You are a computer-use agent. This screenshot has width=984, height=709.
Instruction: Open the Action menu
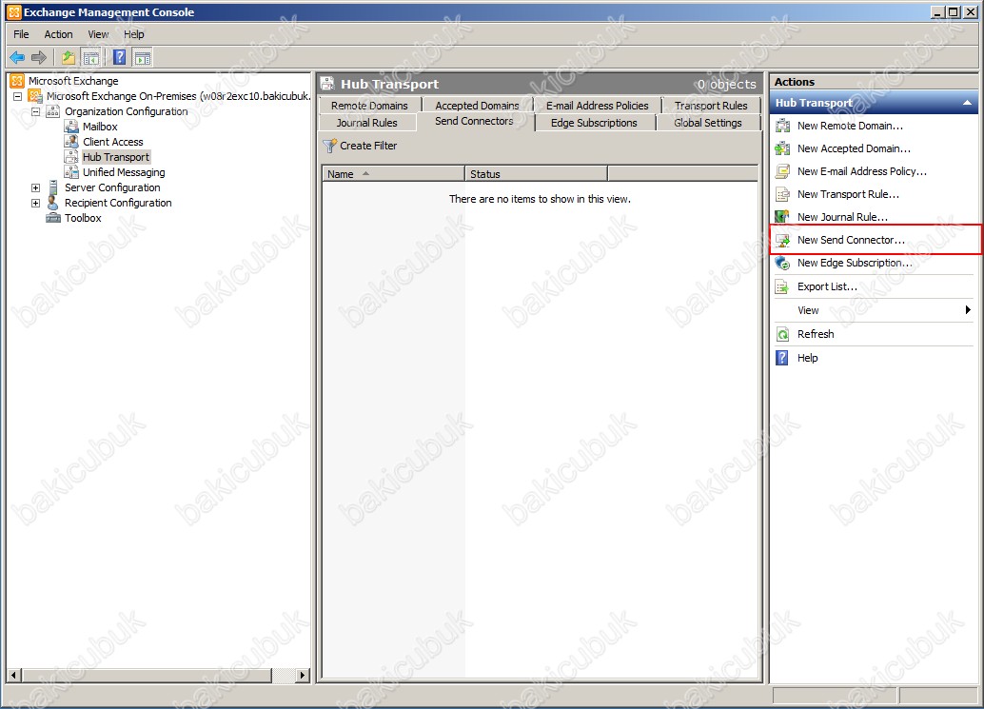[58, 34]
